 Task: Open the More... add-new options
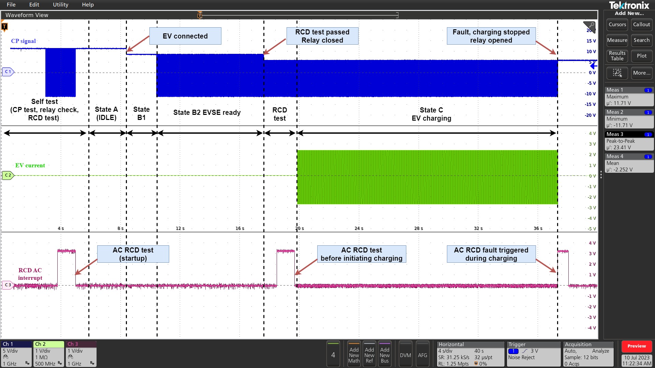[641, 73]
